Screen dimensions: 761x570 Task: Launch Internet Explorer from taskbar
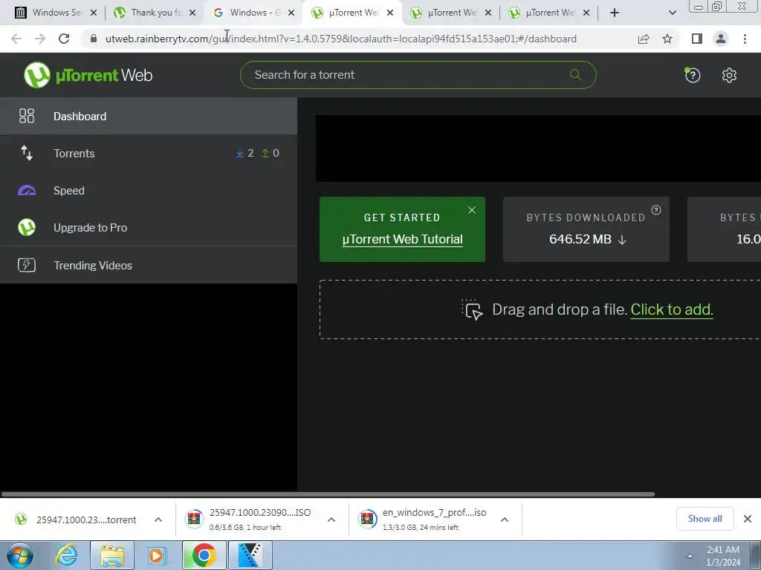pos(66,555)
